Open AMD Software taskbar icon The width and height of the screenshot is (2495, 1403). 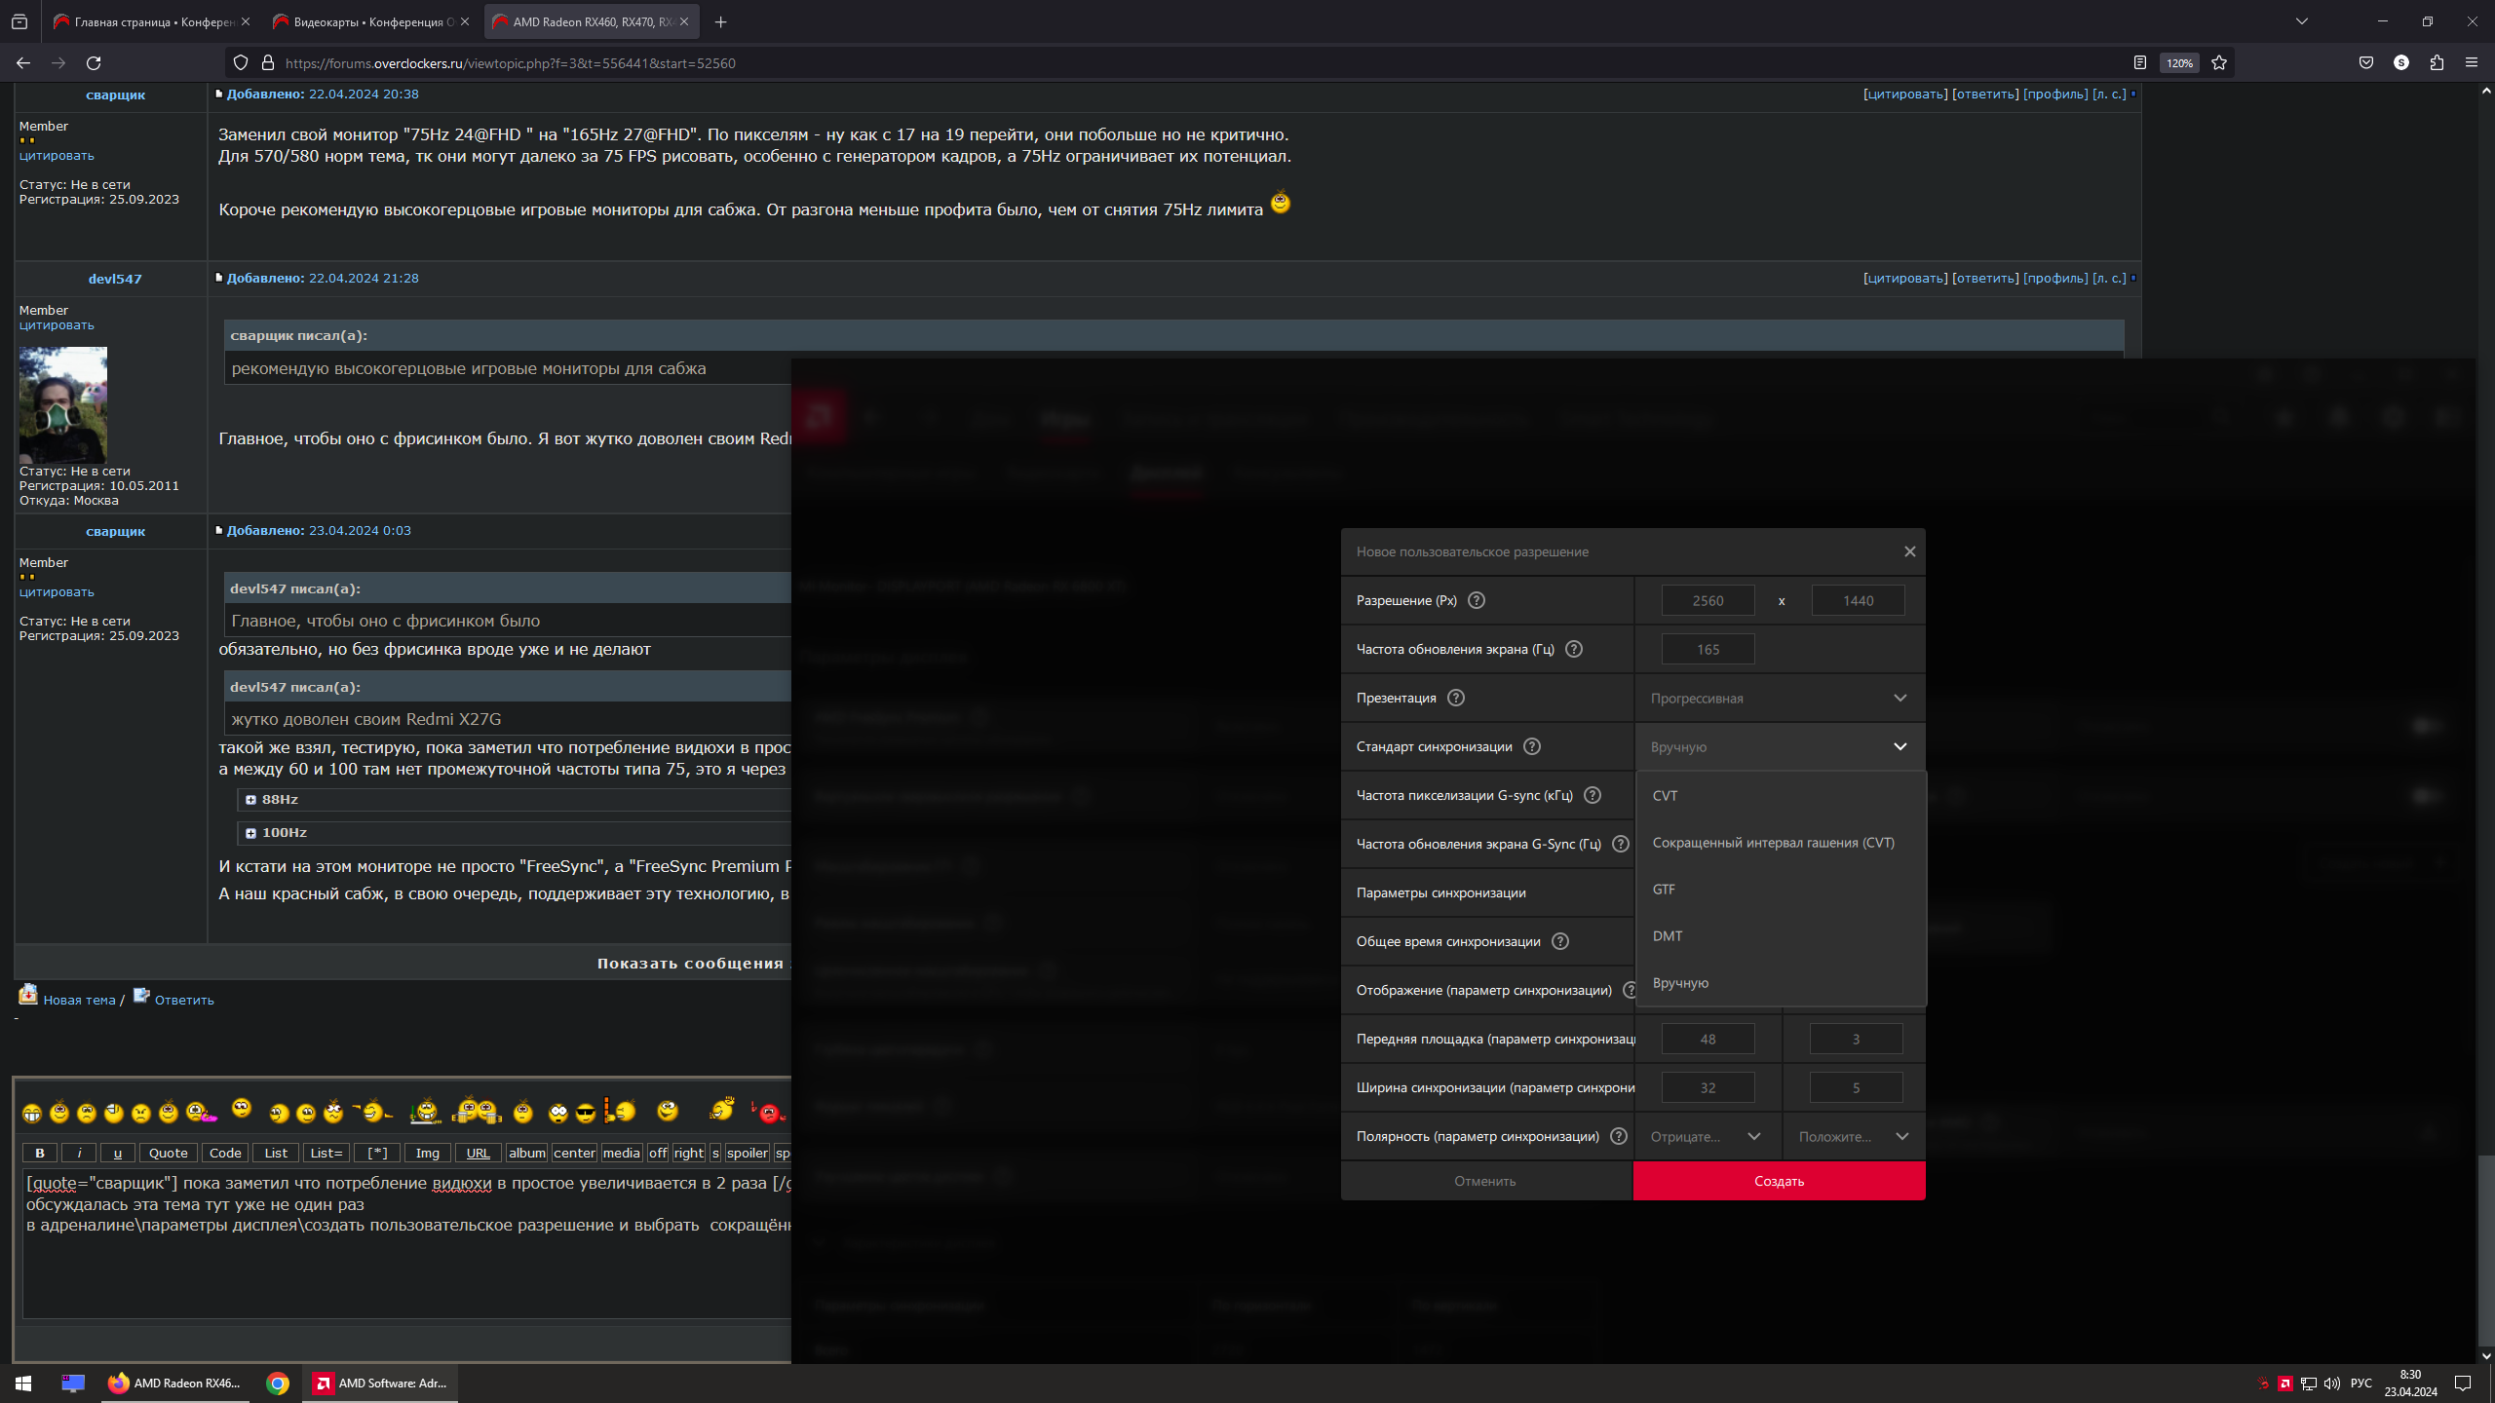coord(380,1383)
